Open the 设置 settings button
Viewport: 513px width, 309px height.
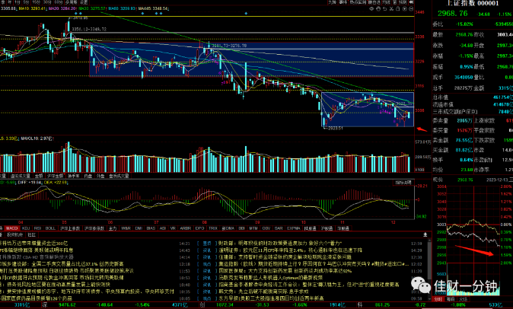point(84,2)
